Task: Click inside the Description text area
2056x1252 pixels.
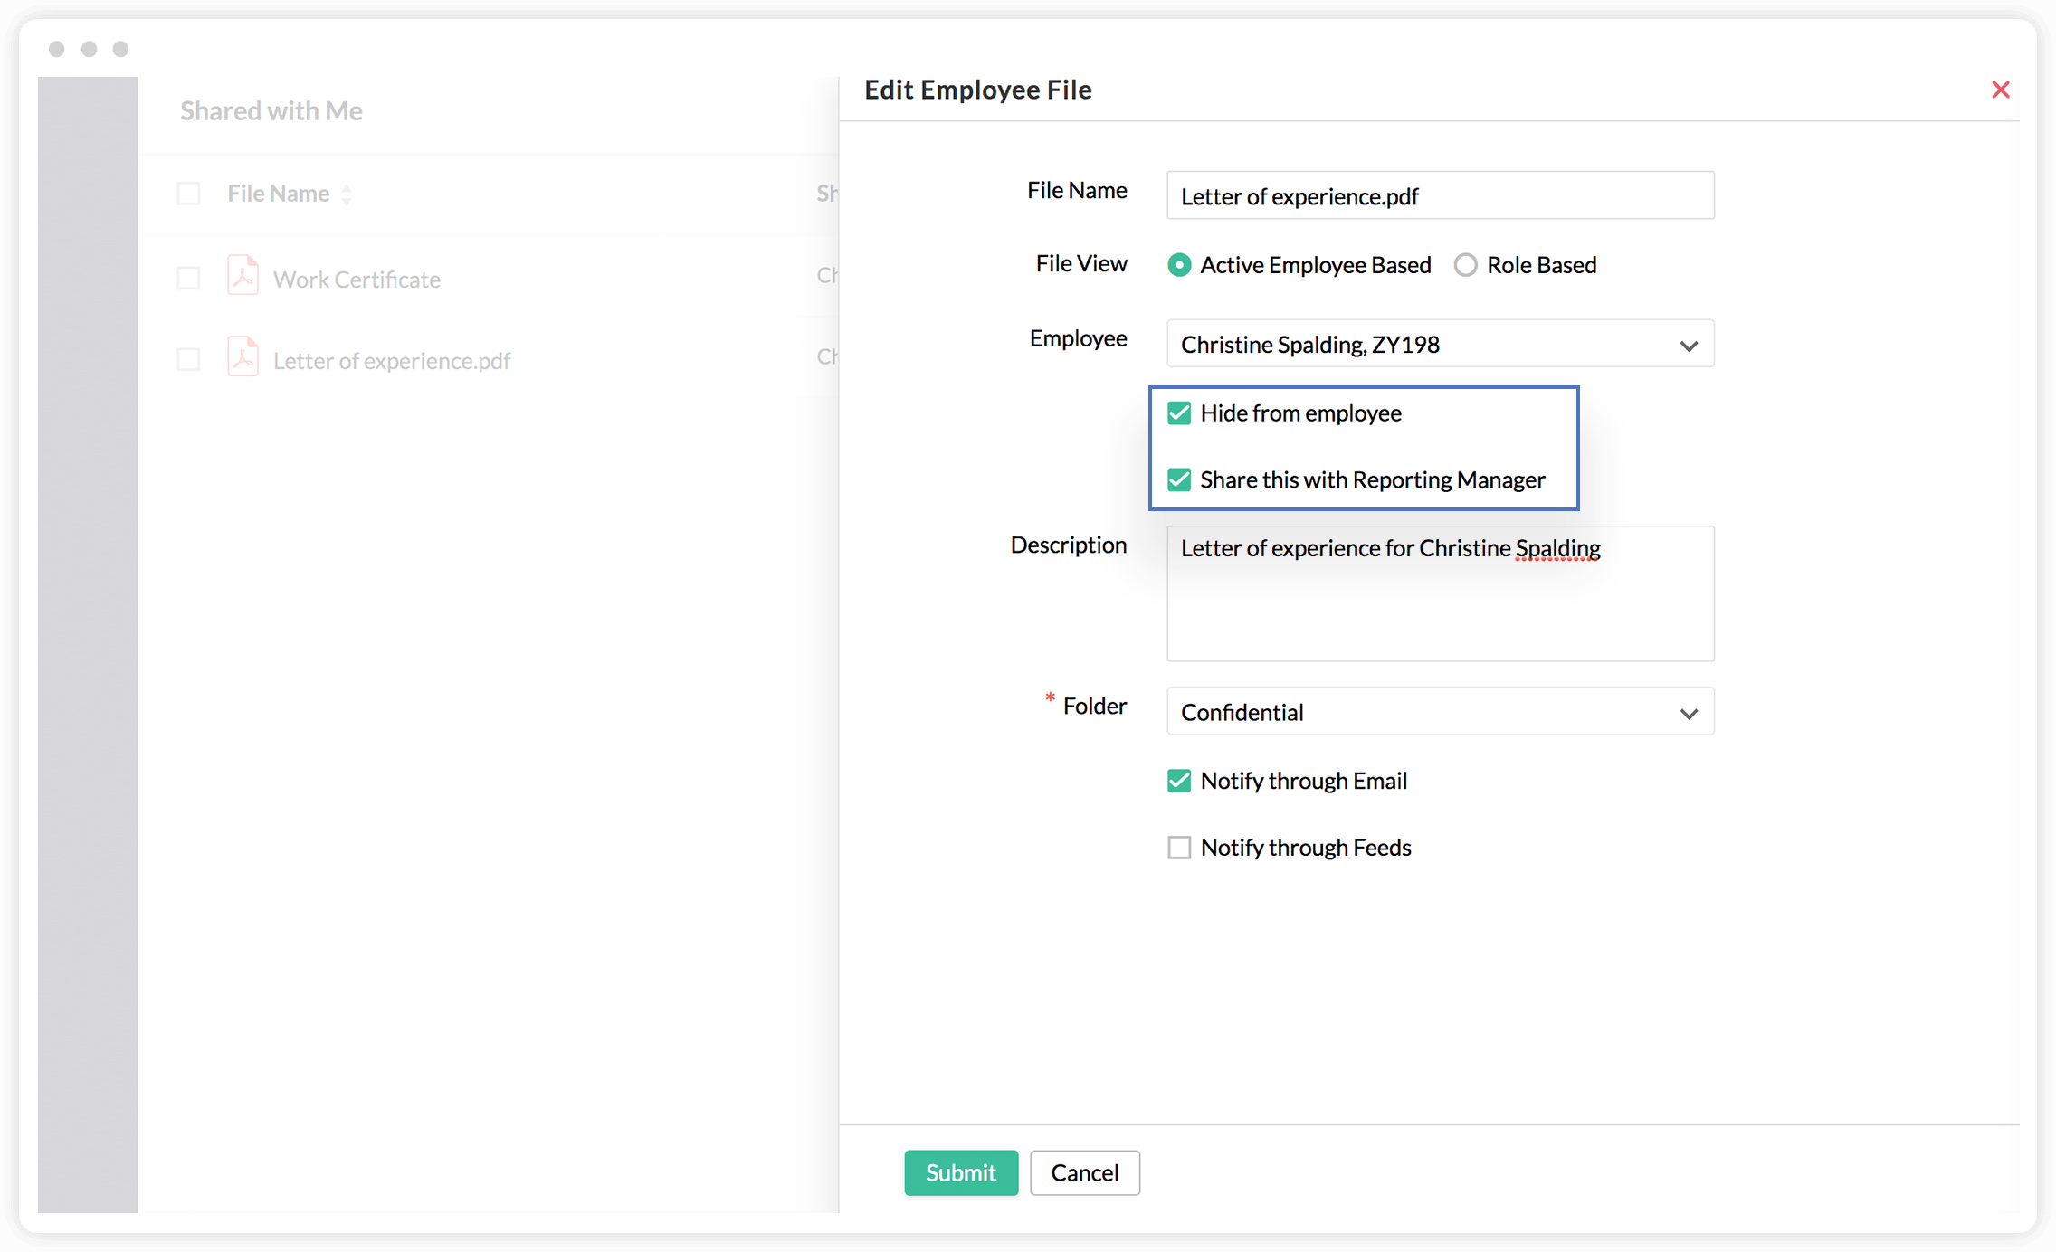Action: (x=1440, y=593)
